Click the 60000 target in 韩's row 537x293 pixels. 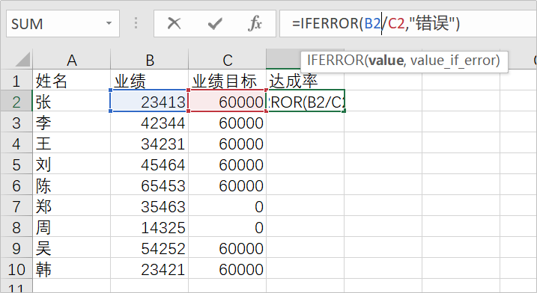pyautogui.click(x=228, y=269)
